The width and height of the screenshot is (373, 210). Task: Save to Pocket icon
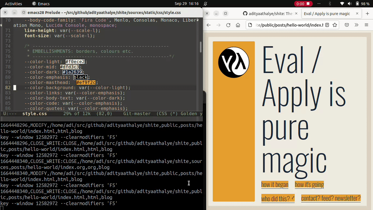[347, 25]
